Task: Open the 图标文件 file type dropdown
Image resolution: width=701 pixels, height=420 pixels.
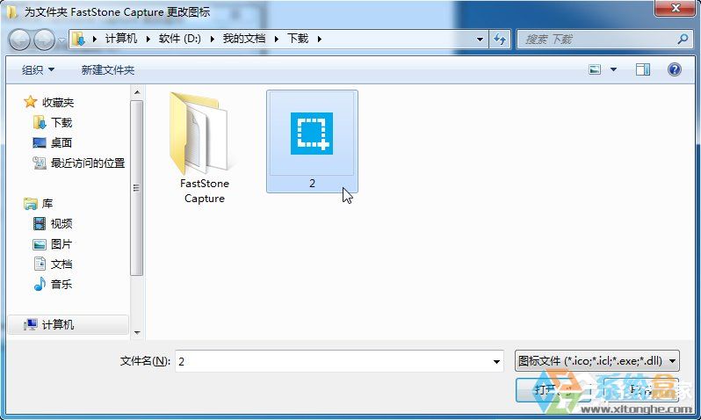Action: pyautogui.click(x=597, y=360)
